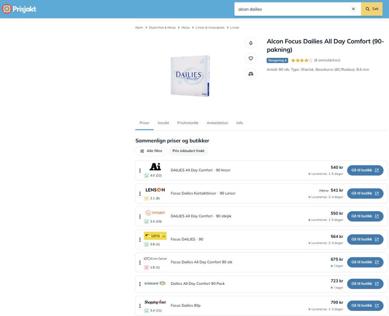This screenshot has height=316, width=389.
Task: Open options menu for Synsam row
Action: pos(140,216)
